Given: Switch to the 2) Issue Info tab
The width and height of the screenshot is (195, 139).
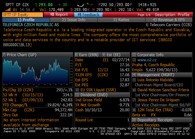Looking at the screenshot, I should (74, 20).
